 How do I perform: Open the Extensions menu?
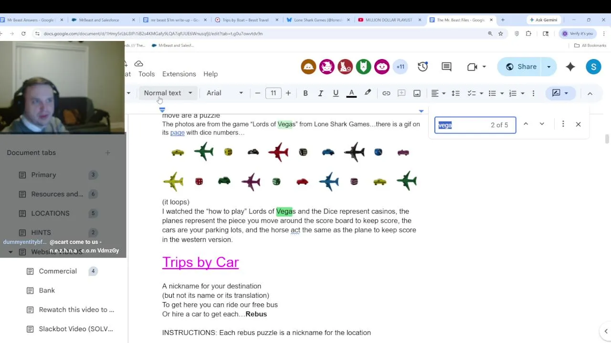pyautogui.click(x=179, y=74)
